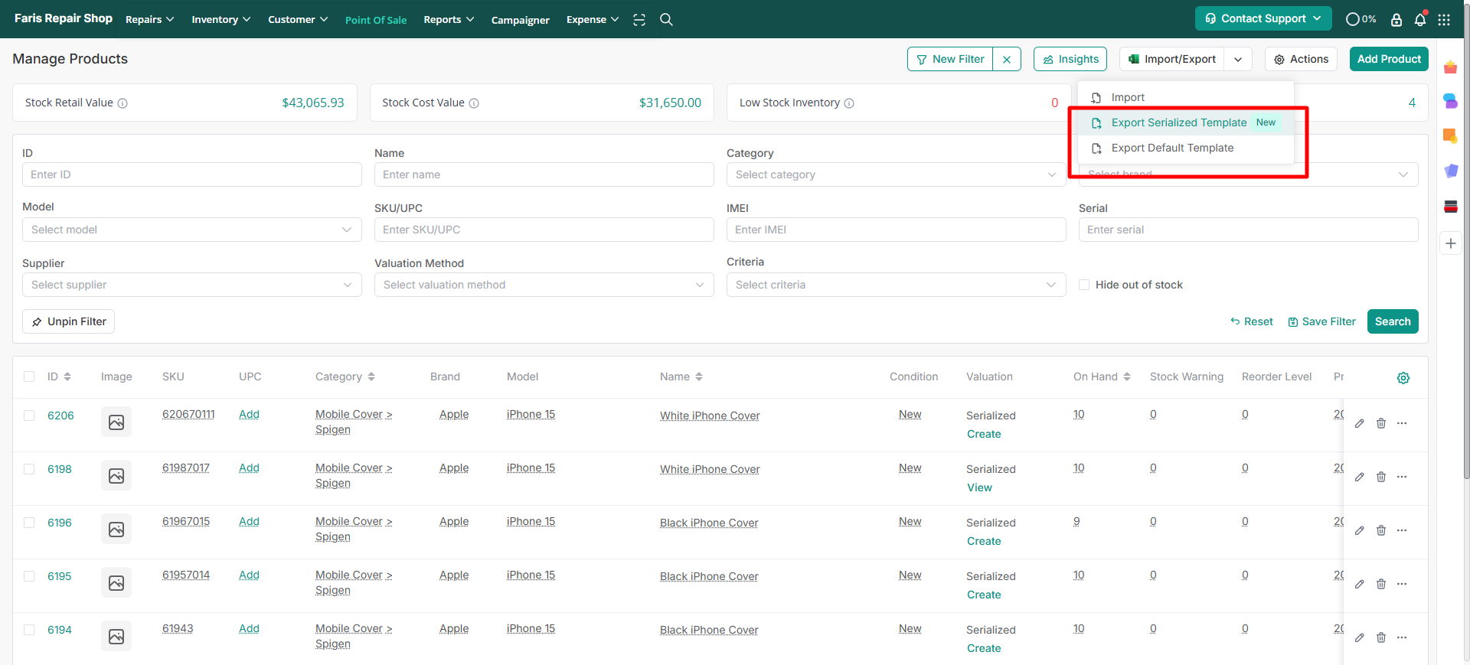
Task: Open the apps grid icon
Action: [x=1444, y=20]
